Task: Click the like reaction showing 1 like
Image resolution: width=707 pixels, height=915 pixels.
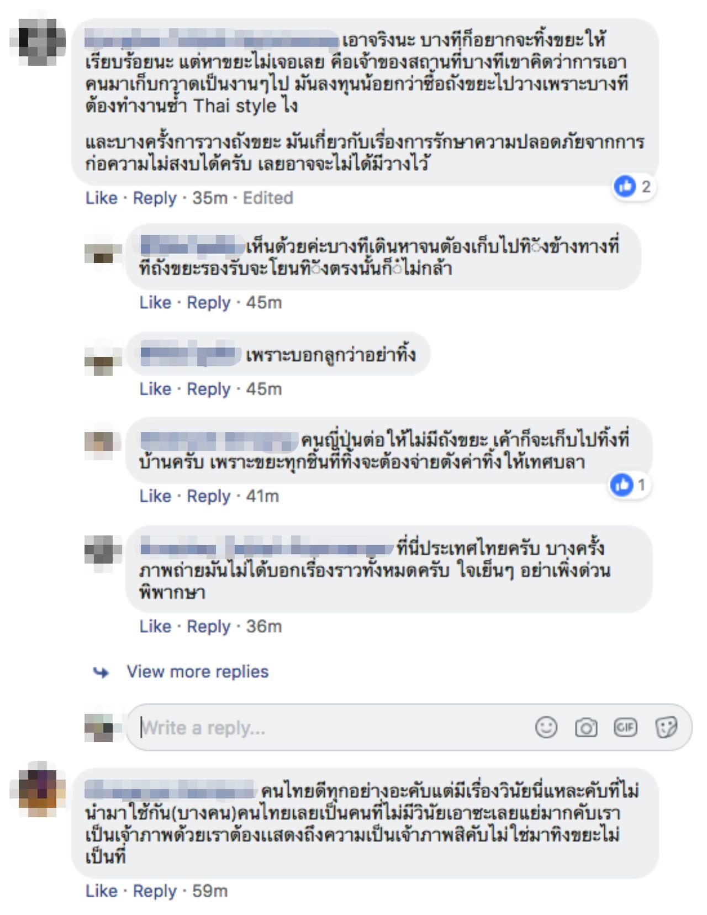Action: (x=629, y=485)
